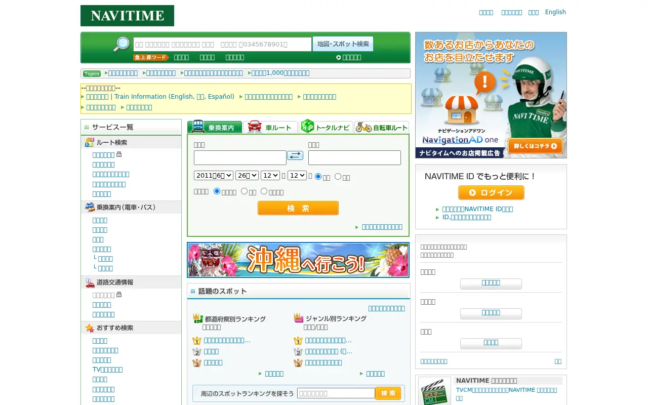Open the English language link

[555, 12]
